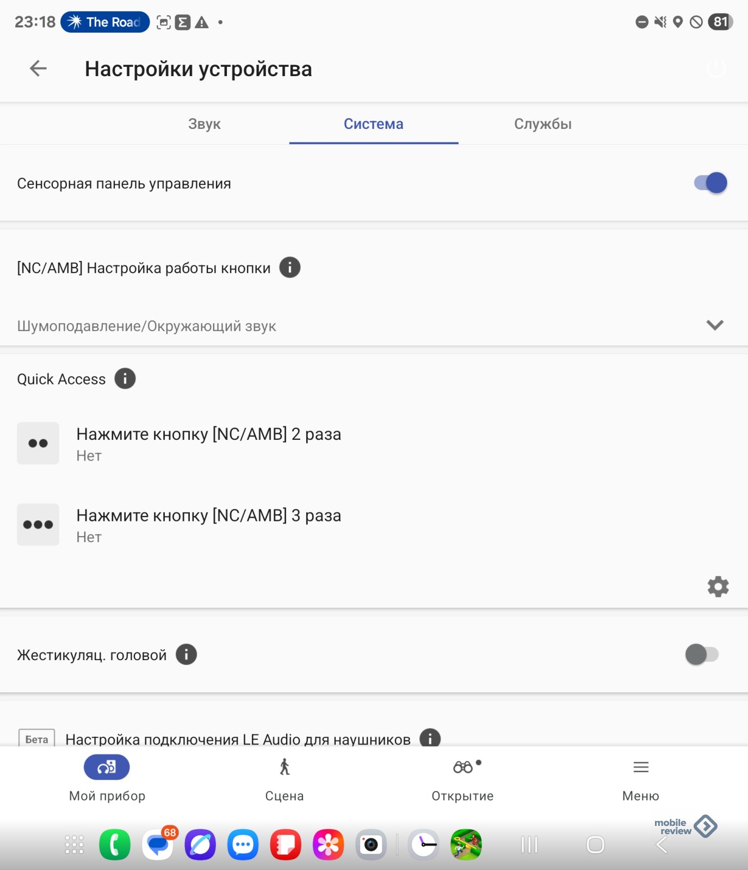Go back using the arrow icon
Image resolution: width=748 pixels, height=870 pixels.
click(x=38, y=69)
